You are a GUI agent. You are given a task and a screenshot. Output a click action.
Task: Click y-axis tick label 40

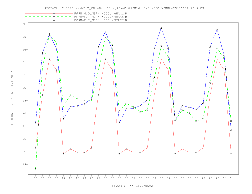point(24,24)
